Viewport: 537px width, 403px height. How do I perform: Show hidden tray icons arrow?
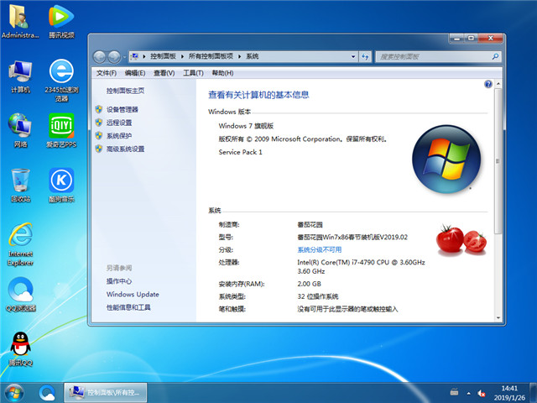[468, 393]
